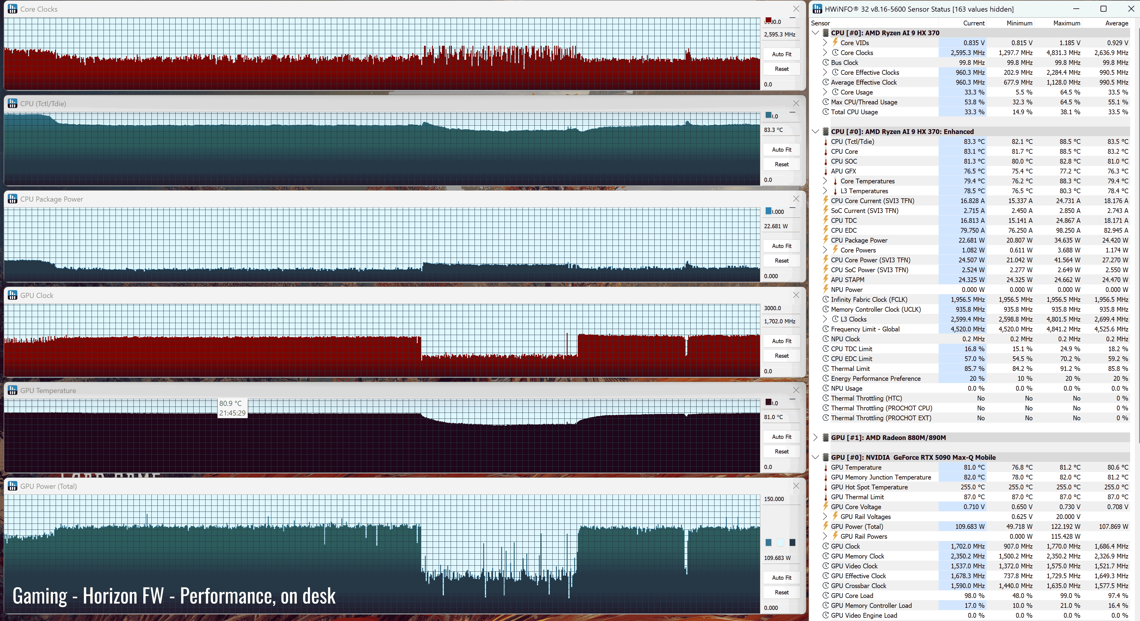This screenshot has width=1140, height=621.
Task: Expand the Core VIDs sensor row
Action: point(825,42)
